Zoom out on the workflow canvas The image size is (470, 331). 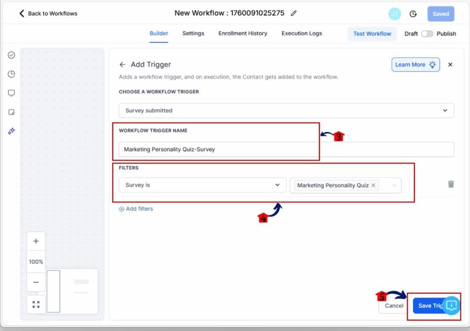tap(36, 282)
